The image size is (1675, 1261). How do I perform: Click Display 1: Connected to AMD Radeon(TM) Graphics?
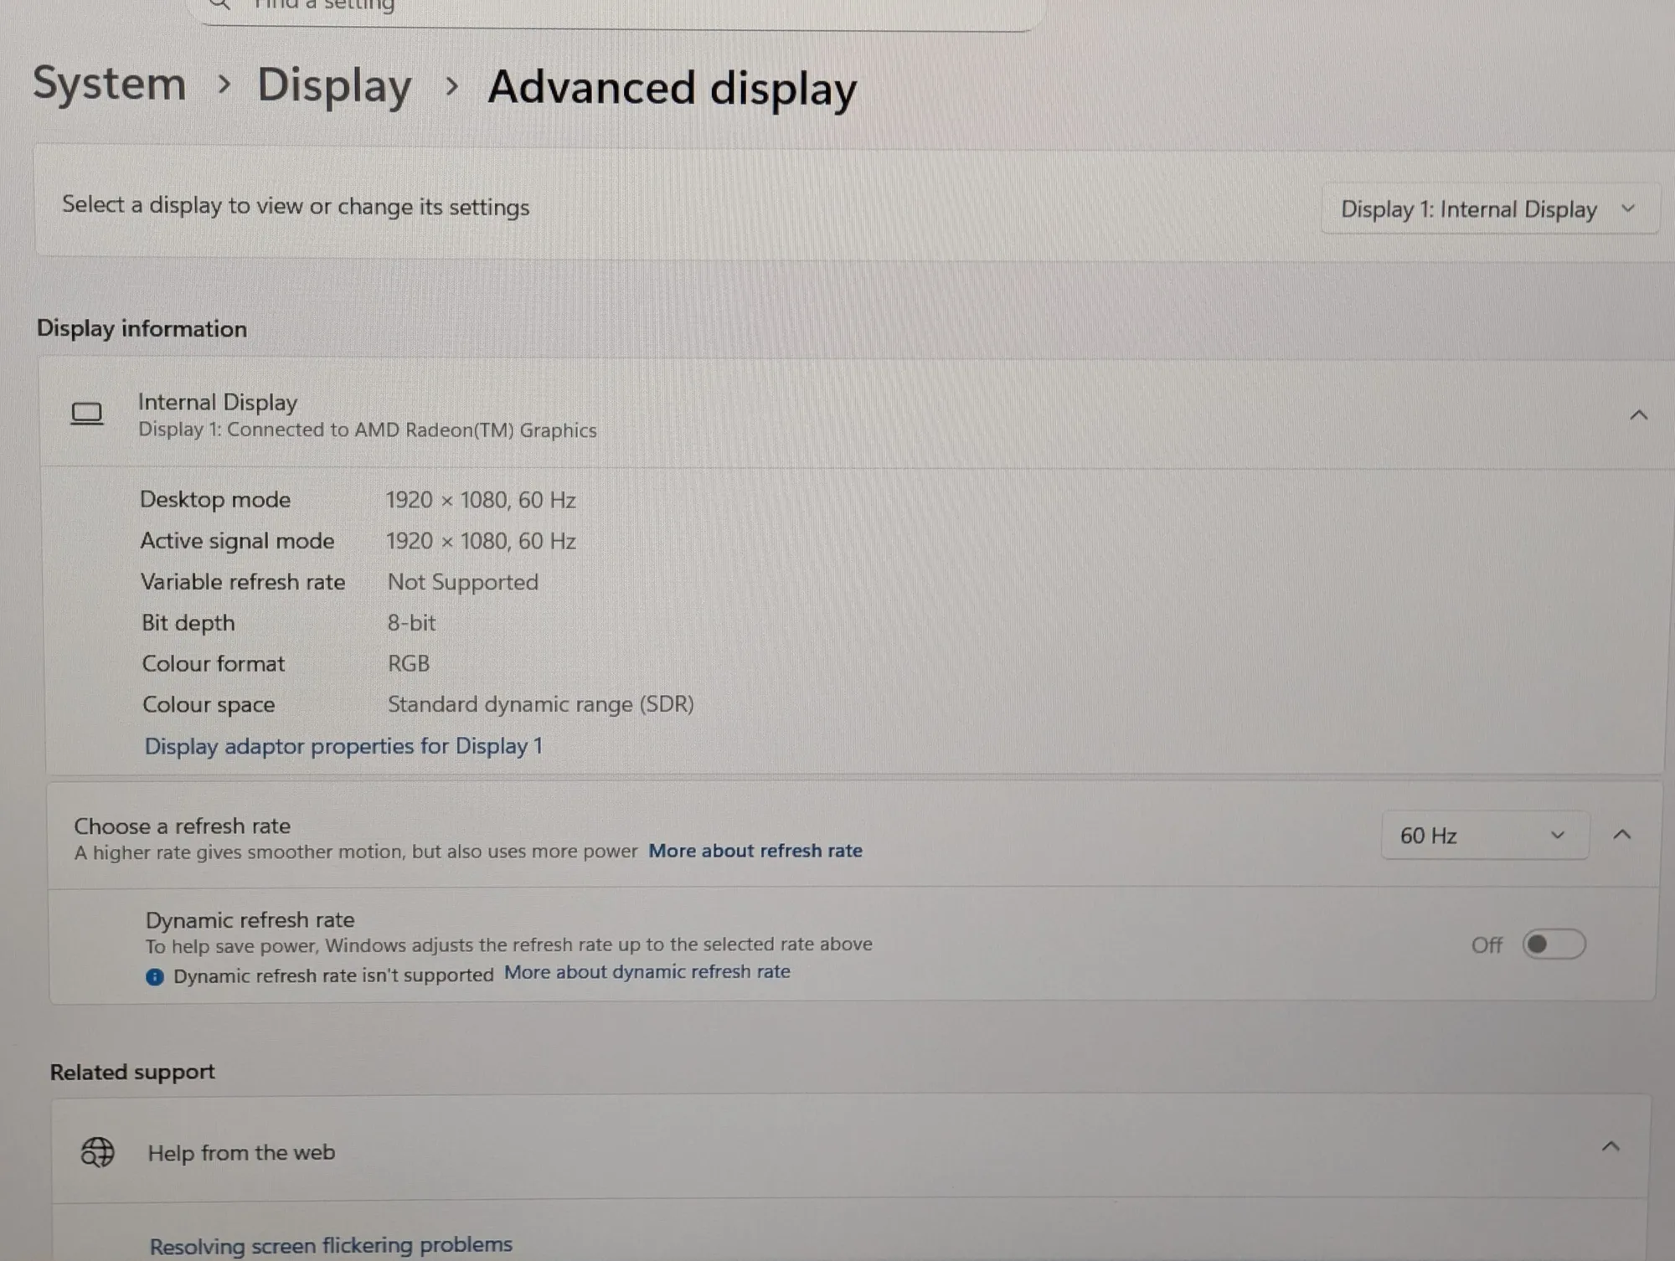click(368, 430)
